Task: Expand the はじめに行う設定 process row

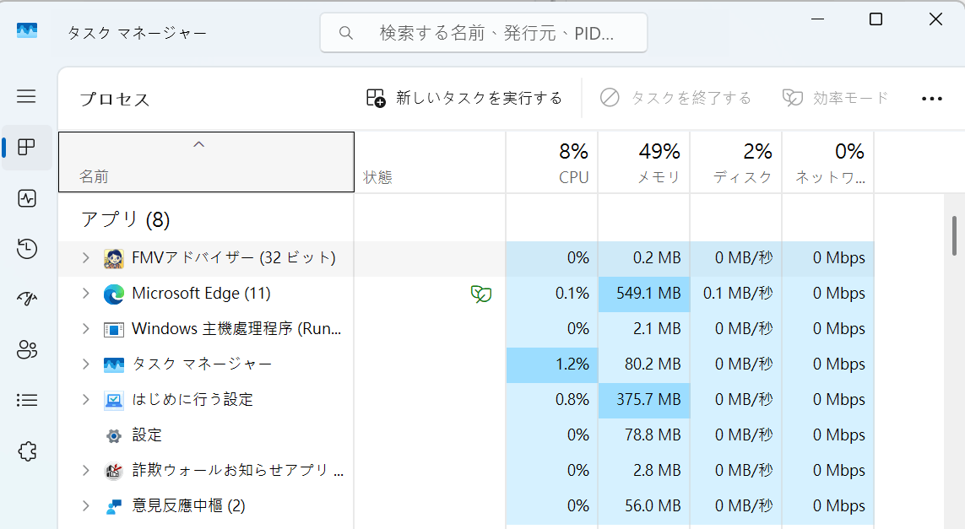Action: click(85, 400)
